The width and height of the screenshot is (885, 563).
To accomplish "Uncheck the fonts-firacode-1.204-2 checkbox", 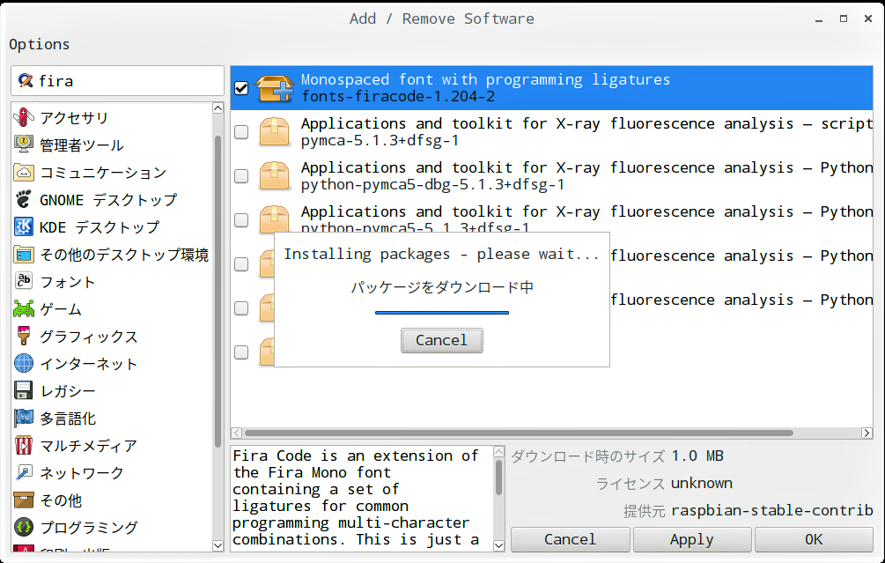I will pos(241,88).
